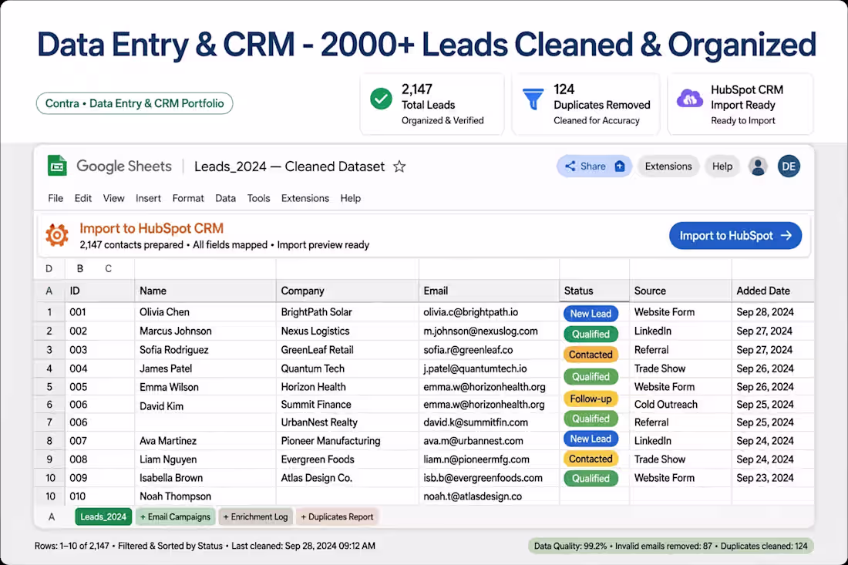
Task: Select the Cold Outreach source cell
Action: click(x=681, y=405)
